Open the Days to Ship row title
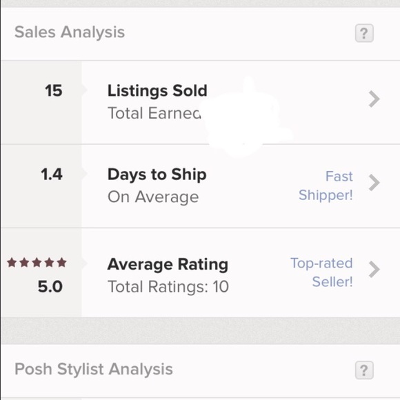400x400 pixels. [x=157, y=175]
